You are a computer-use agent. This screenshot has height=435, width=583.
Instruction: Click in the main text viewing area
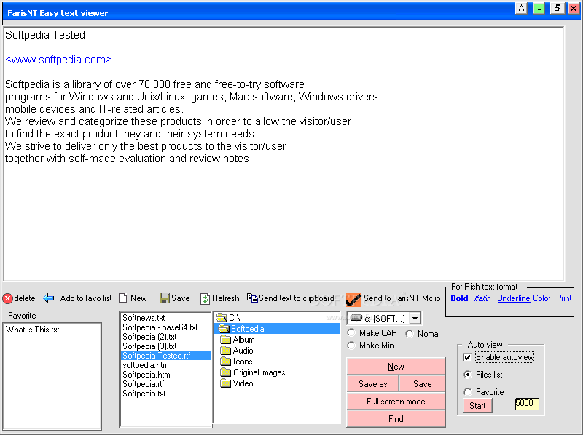283,153
